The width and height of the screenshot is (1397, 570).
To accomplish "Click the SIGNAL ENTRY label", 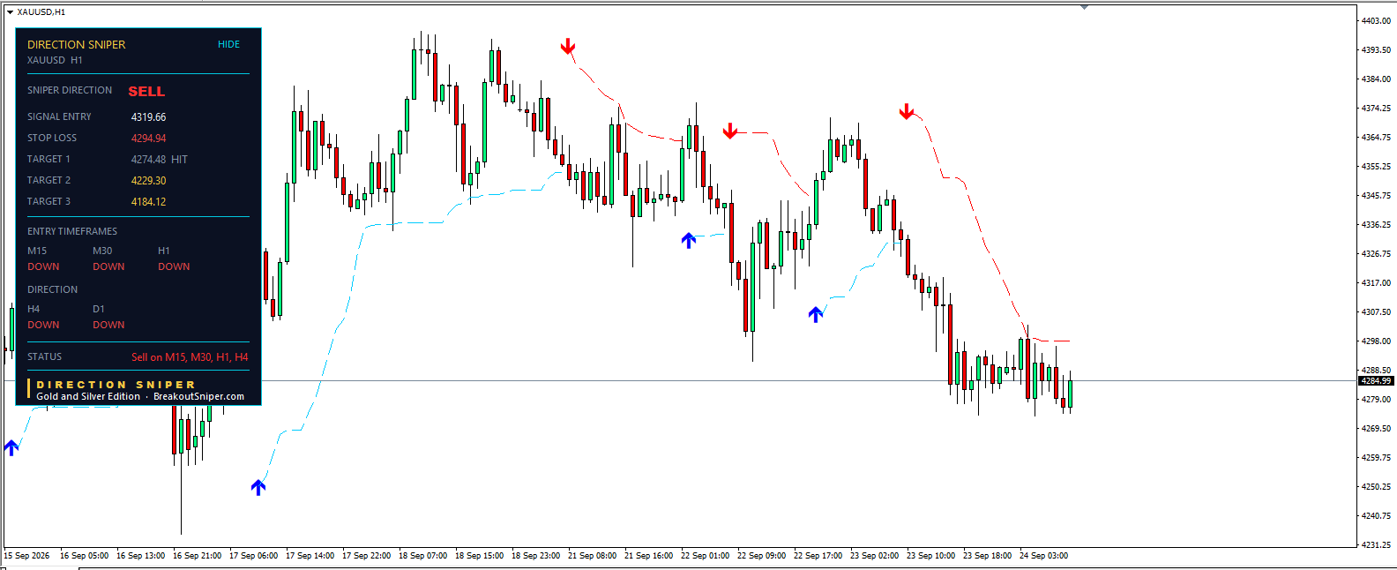I will tap(59, 116).
